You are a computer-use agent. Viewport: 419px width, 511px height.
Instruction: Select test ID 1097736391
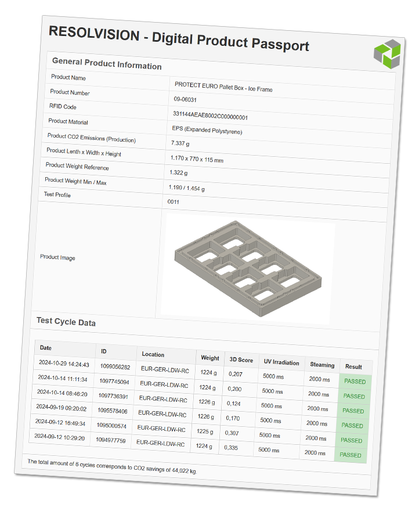[113, 396]
